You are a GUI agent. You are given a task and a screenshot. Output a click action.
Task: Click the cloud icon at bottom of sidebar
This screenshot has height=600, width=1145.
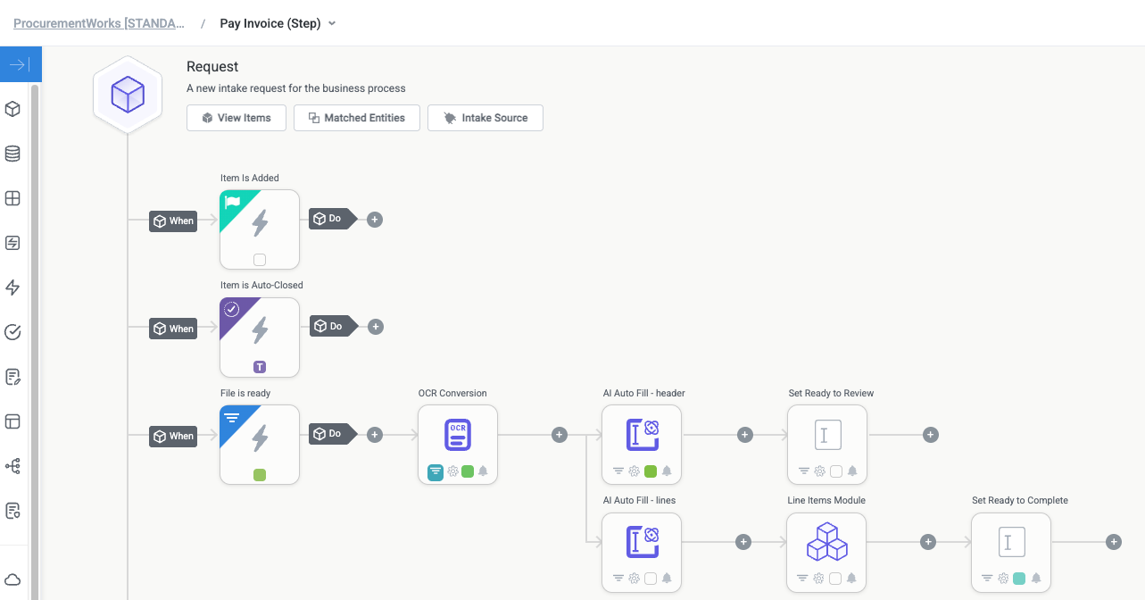pos(12,580)
